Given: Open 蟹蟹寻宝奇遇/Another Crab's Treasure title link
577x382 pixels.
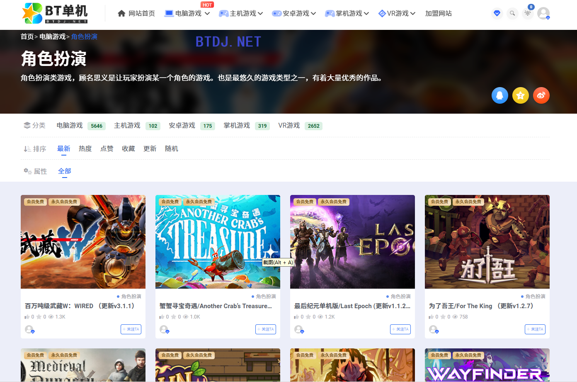Looking at the screenshot, I should coord(216,306).
